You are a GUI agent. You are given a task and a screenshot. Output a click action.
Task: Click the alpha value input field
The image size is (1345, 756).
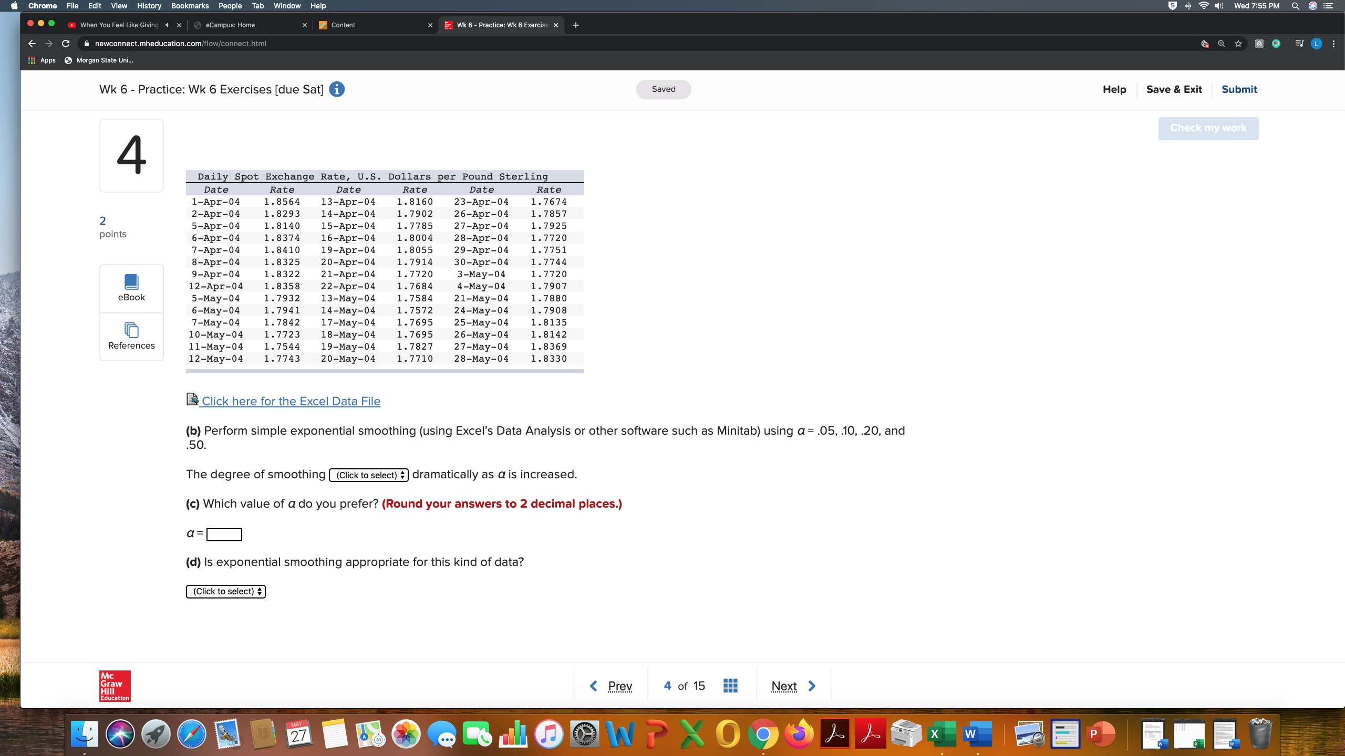224,534
